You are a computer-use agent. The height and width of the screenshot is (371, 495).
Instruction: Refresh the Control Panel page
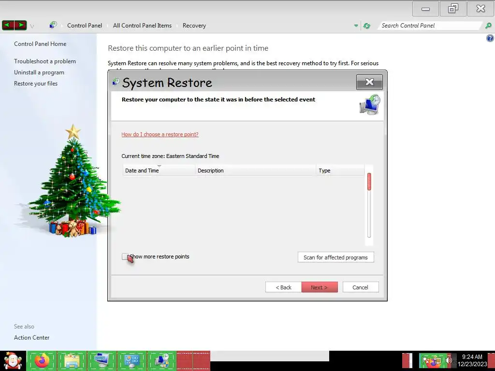click(367, 26)
